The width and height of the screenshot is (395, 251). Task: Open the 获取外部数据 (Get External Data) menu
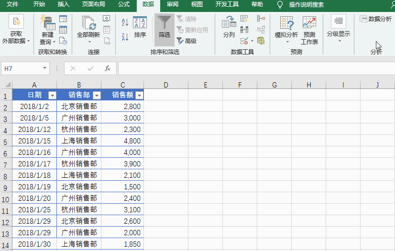[x=16, y=29]
